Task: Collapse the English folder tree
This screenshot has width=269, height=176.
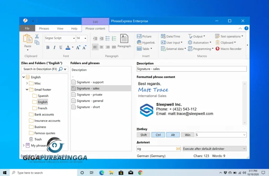Action: 24,77
